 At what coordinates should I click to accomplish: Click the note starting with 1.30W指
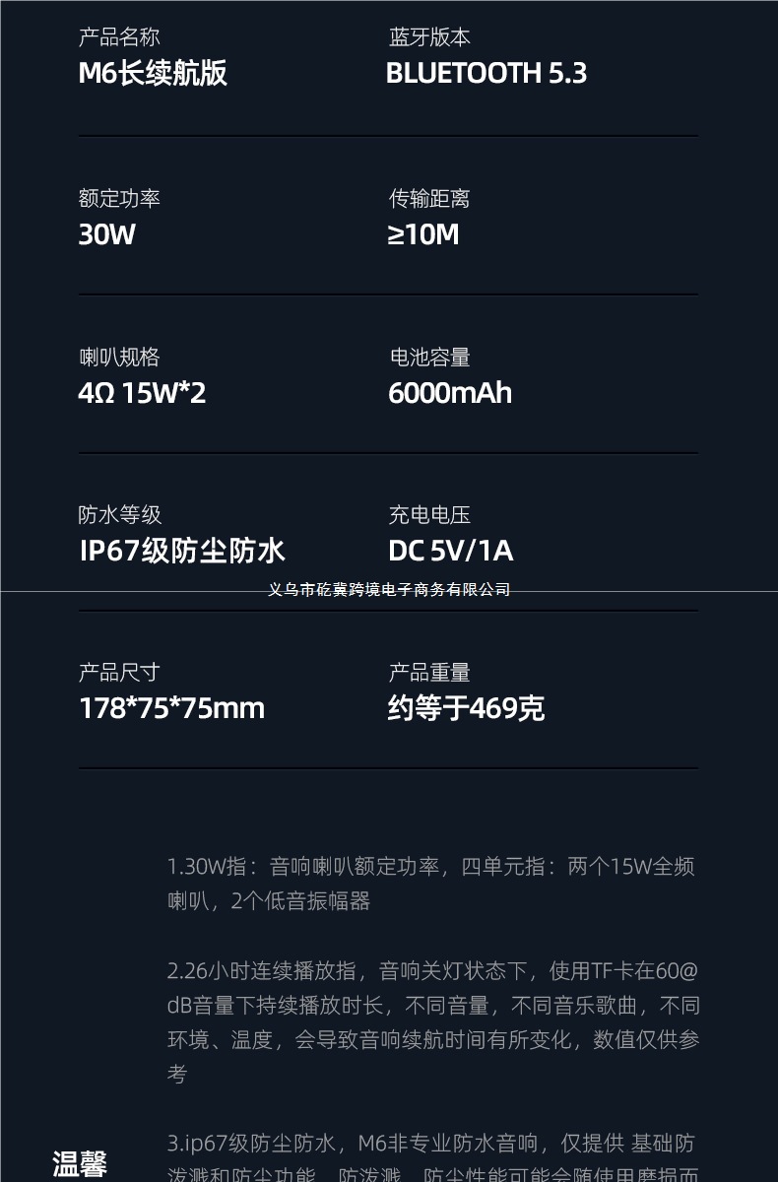[x=431, y=884]
